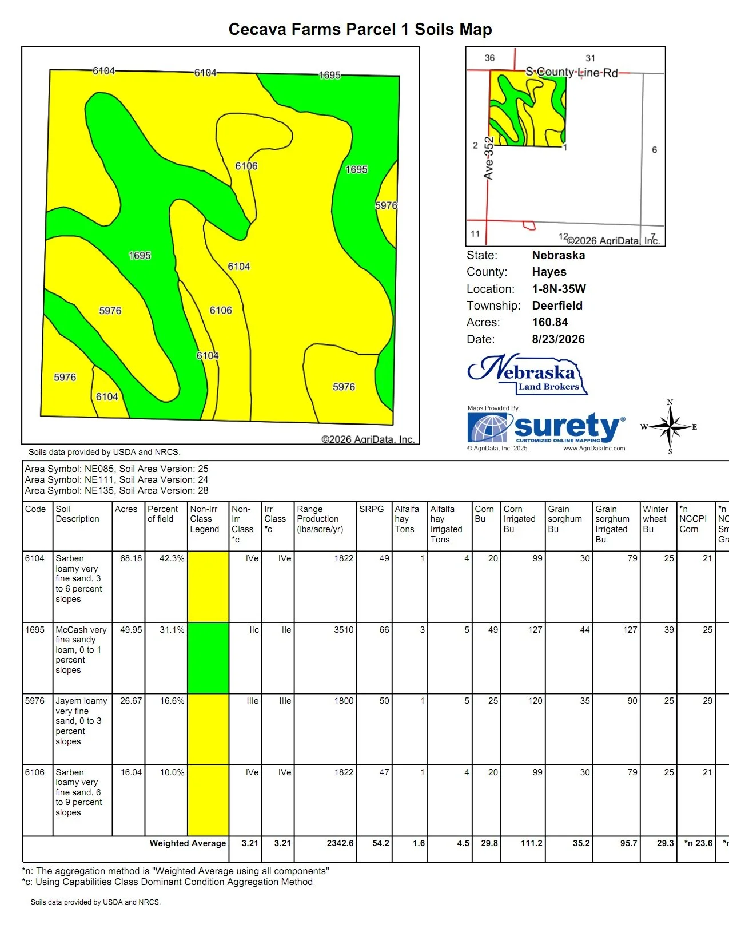
Task: Select the Location value '1-8N-35W'
Action: 559,289
